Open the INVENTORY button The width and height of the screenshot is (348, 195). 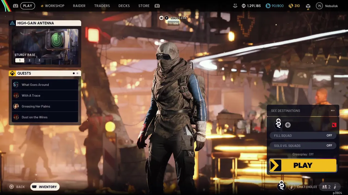tap(45, 187)
